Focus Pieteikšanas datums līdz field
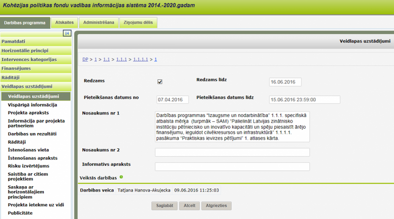The image size is (394, 219). (304, 100)
